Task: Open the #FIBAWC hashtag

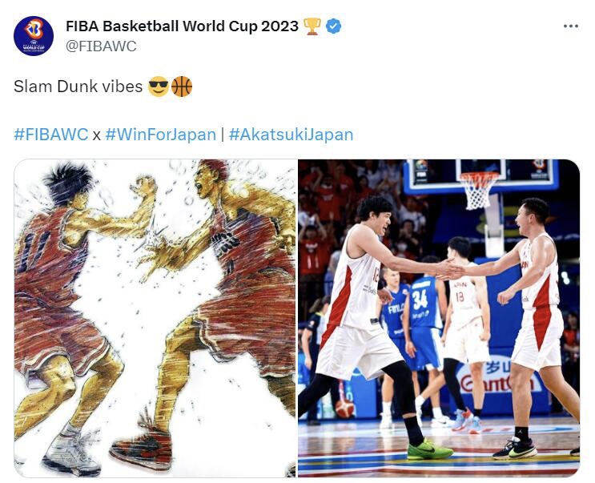Action: (x=50, y=135)
